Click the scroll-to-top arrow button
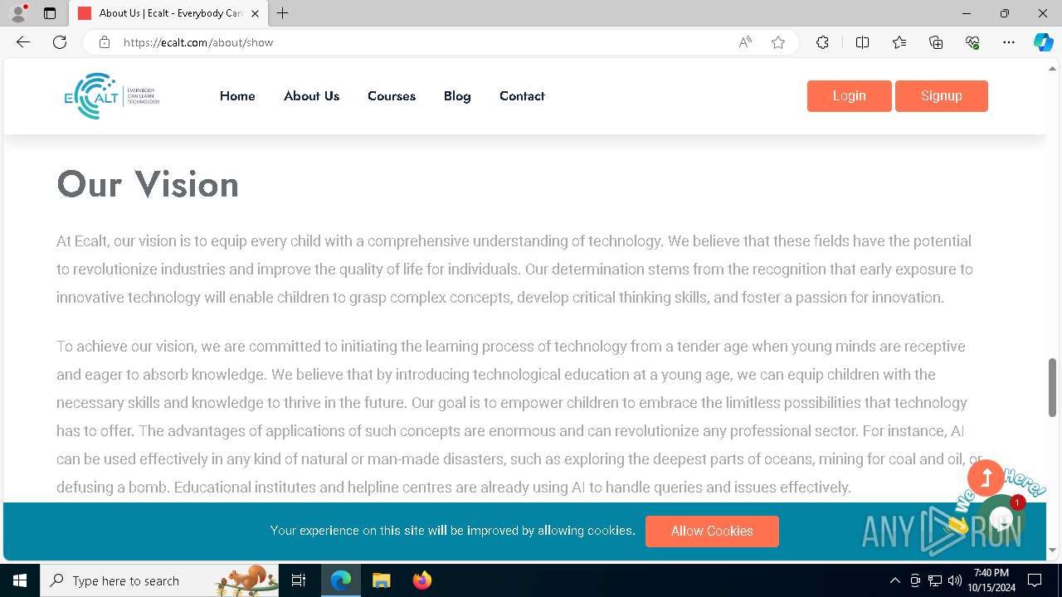Screen dimensions: 1062x597 point(986,478)
